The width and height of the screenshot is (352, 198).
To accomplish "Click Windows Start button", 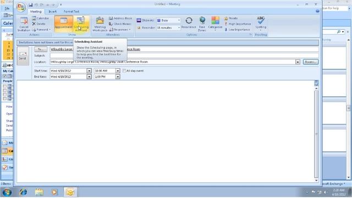I will 7,192.
